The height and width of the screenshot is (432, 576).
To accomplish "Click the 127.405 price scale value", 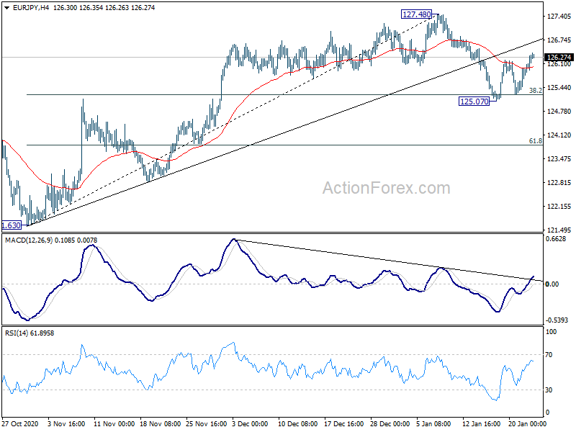I will pyautogui.click(x=559, y=16).
